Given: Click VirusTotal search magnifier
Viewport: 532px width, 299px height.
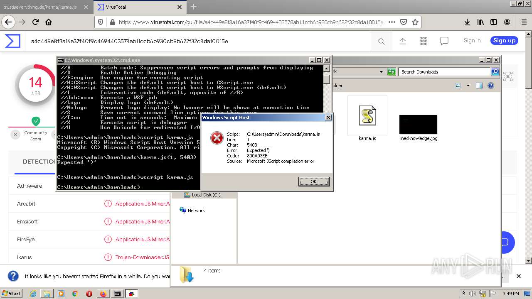Looking at the screenshot, I should (x=381, y=41).
